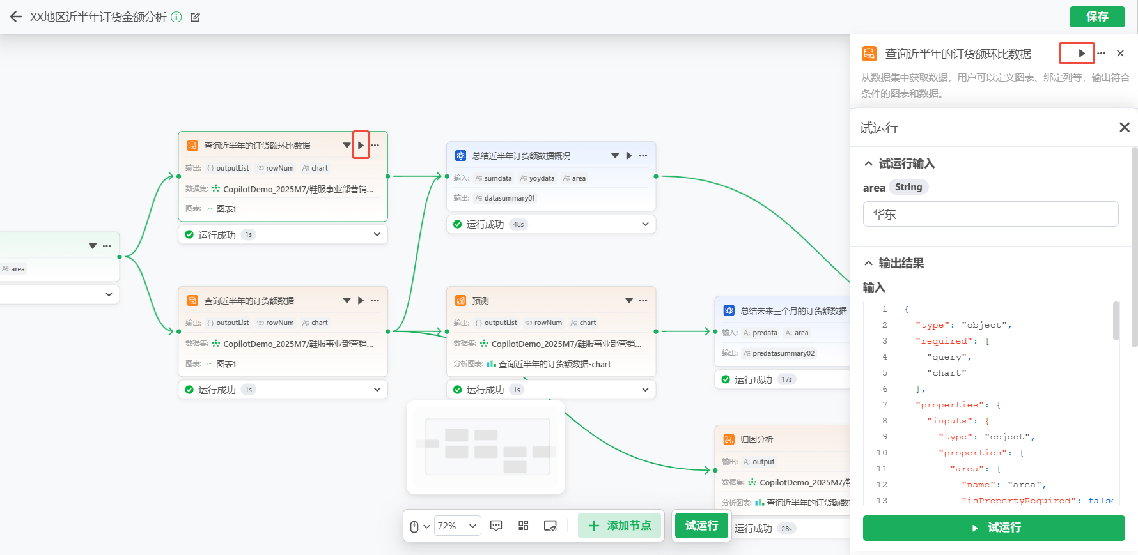Click the info icon next to the title
Screen dimensions: 1138x555
tap(176, 17)
